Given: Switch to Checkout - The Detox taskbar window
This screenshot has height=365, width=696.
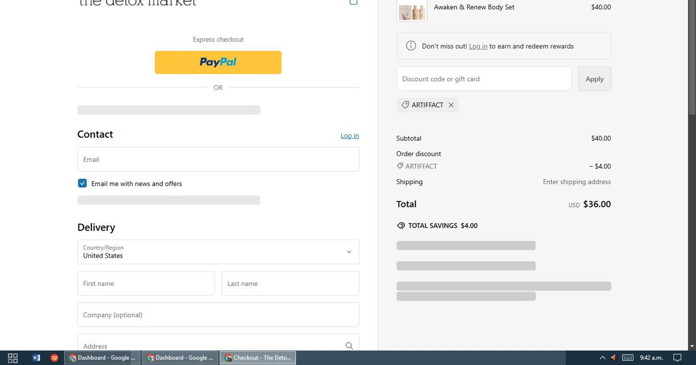Looking at the screenshot, I should click(258, 358).
